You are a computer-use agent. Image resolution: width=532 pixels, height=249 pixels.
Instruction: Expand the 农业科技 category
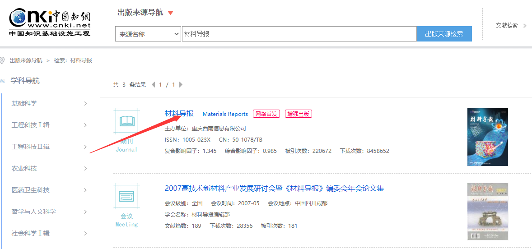click(85, 169)
